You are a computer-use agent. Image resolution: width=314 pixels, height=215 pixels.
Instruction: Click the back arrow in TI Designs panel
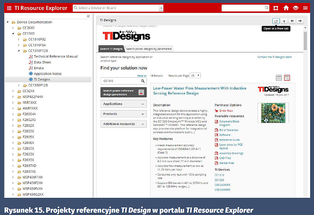[292, 21]
